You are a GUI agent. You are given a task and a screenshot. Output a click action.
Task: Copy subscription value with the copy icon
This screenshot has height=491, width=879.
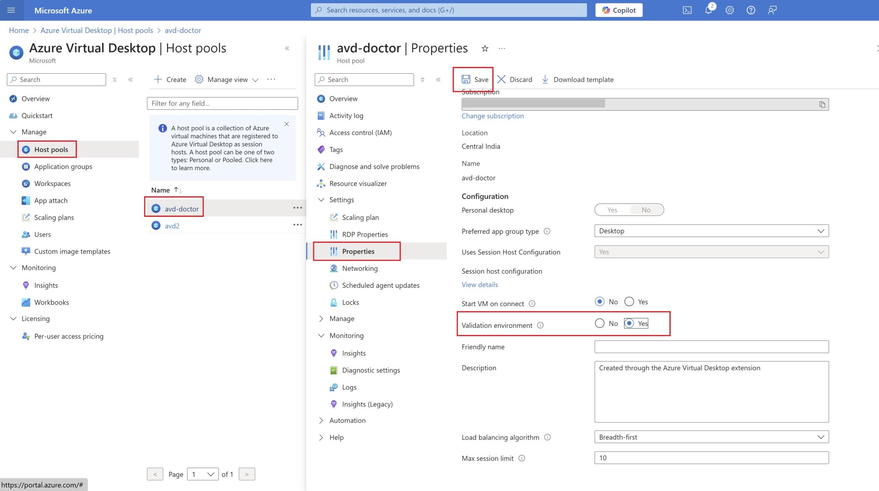(822, 104)
